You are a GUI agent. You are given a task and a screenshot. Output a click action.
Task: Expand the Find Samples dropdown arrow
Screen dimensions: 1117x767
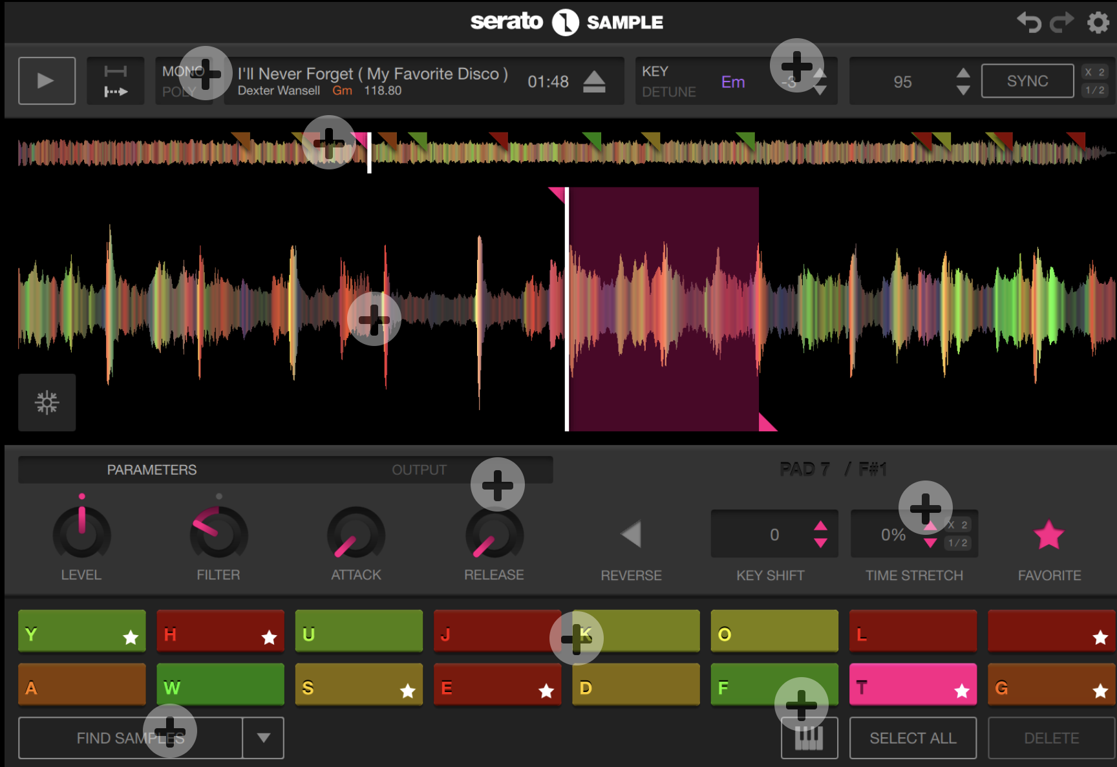pos(263,738)
